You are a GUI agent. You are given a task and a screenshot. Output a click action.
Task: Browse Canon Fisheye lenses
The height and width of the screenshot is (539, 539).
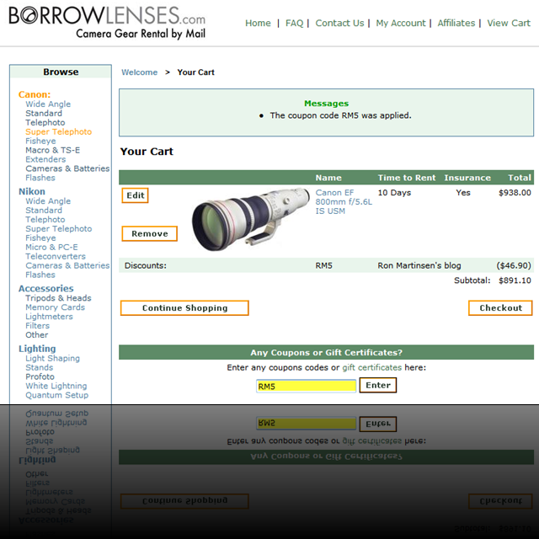[40, 141]
